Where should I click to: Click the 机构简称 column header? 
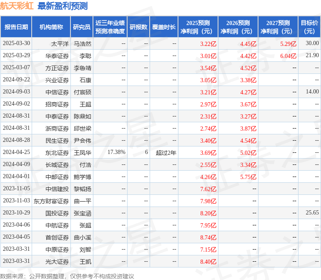tap(51, 27)
